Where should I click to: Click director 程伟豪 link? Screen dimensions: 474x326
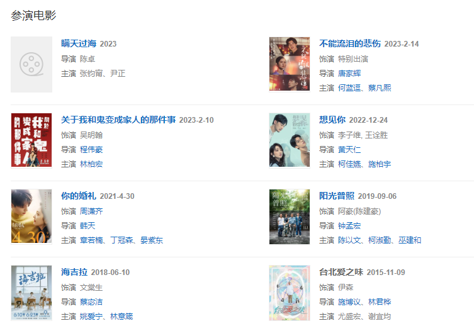pos(91,150)
